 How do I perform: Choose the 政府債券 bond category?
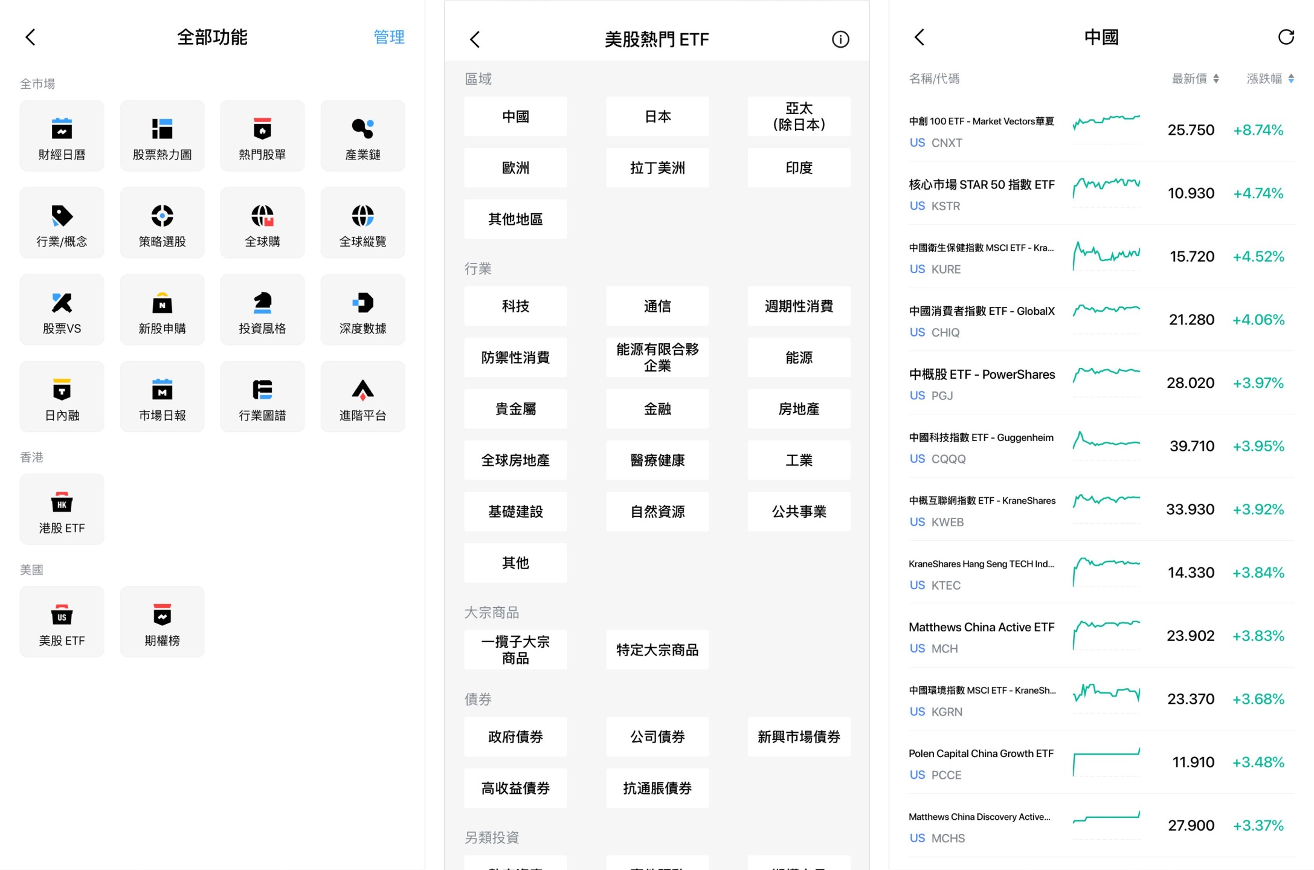pos(515,736)
